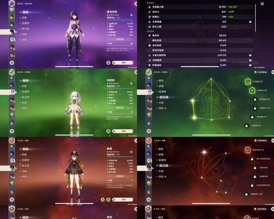Viewport: 274px width, 219px height.
Task: Click the golden icon left of Hu Tao's outfit icon
Action: (x=102, y=199)
